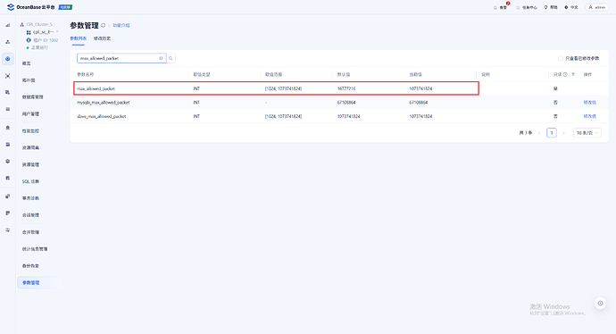Click 修改值 for mysqlx_max_allowed_packet
616x334 pixels.
point(590,103)
